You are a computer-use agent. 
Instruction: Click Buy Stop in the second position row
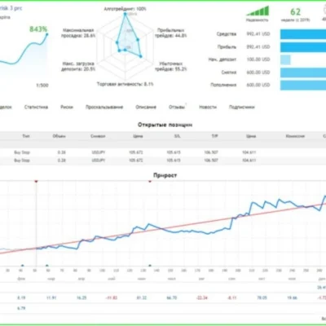(22, 161)
